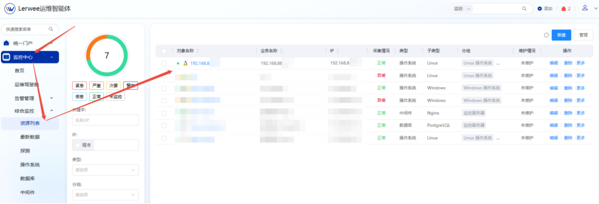The height and width of the screenshot is (204, 599).
Task: Refresh the resource table with reload icon
Action: click(x=546, y=35)
